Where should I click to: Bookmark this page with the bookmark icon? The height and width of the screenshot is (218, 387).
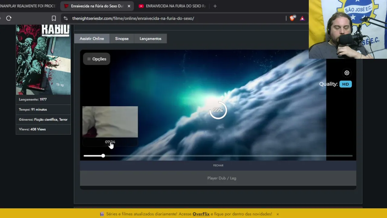pyautogui.click(x=54, y=18)
